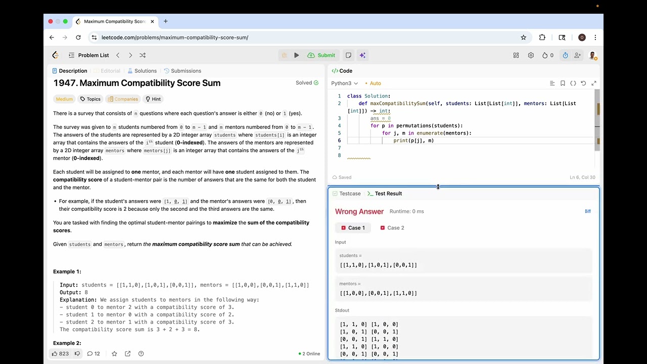This screenshot has width=647, height=364.
Task: Switch to the Submissions tab
Action: [182, 71]
